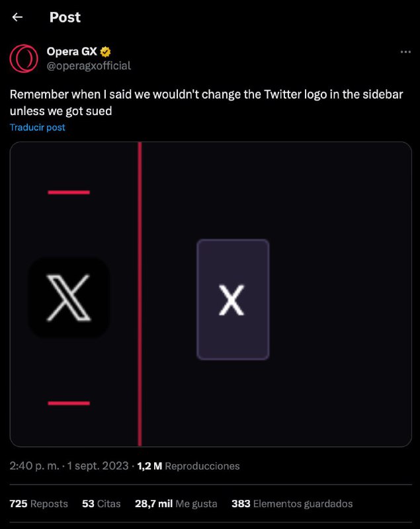Image resolution: width=420 pixels, height=529 pixels.
Task: Click the top red dash line
Action: pyautogui.click(x=69, y=192)
